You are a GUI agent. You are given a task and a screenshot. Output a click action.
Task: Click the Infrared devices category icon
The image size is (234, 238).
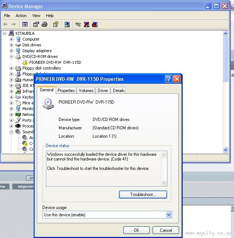[18, 91]
